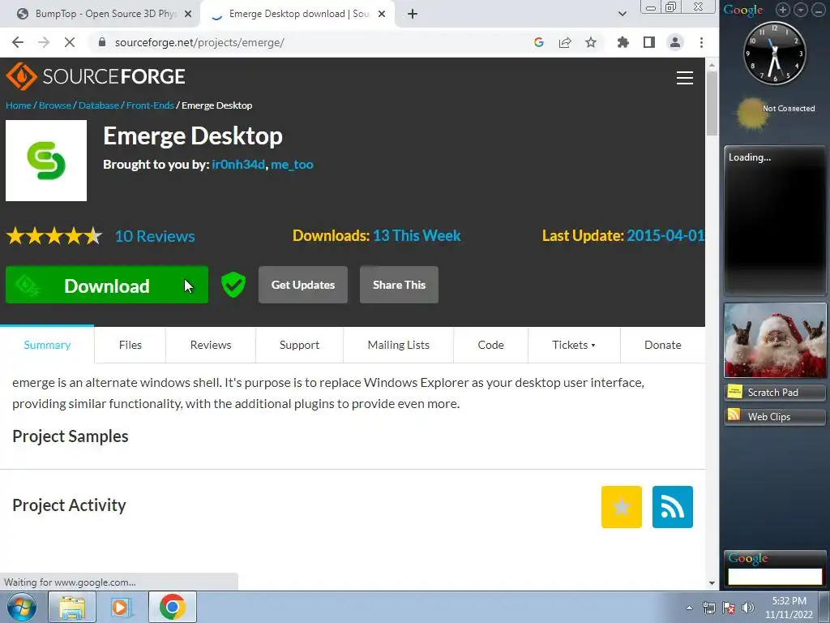Switch to the Files tab
The height and width of the screenshot is (623, 830).
point(130,345)
